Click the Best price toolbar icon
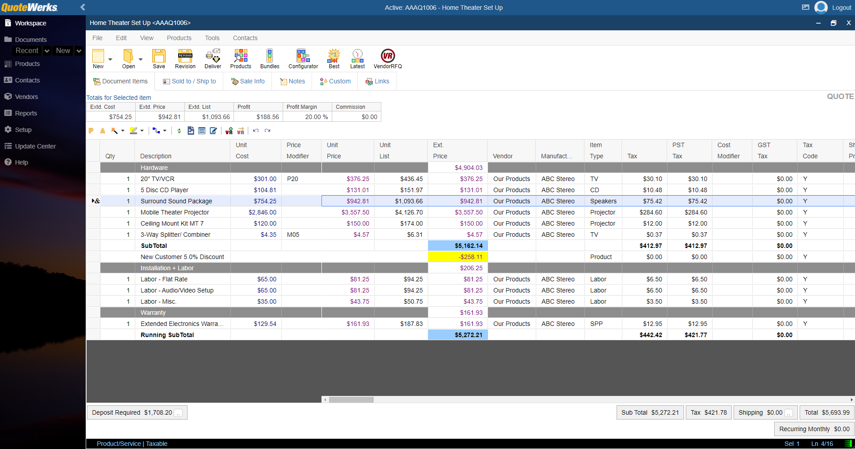 click(x=334, y=58)
